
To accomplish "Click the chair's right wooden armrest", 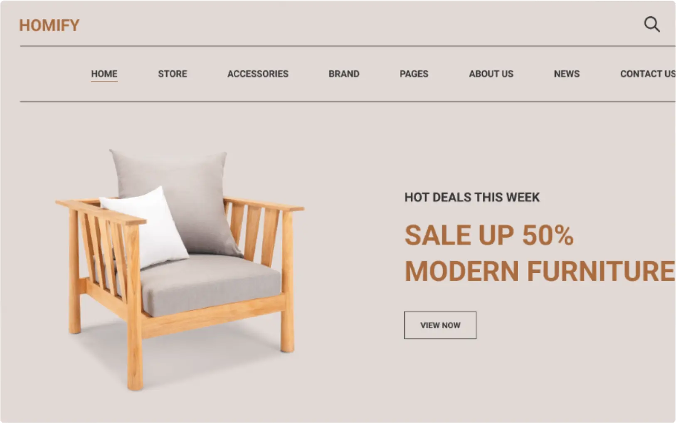I will tap(264, 203).
